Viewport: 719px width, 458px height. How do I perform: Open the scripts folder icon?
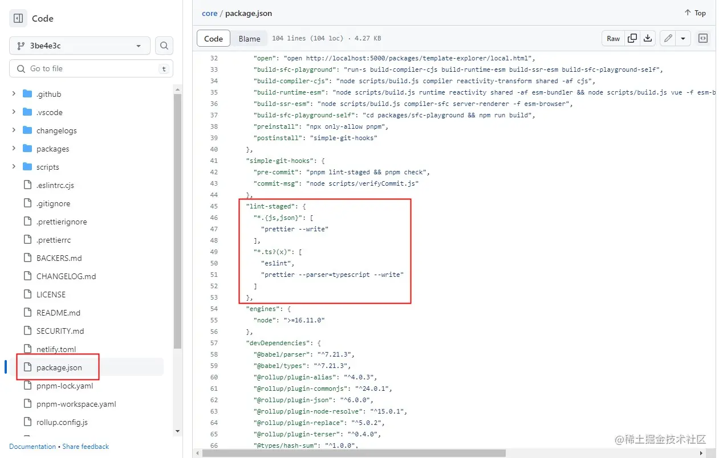click(27, 167)
